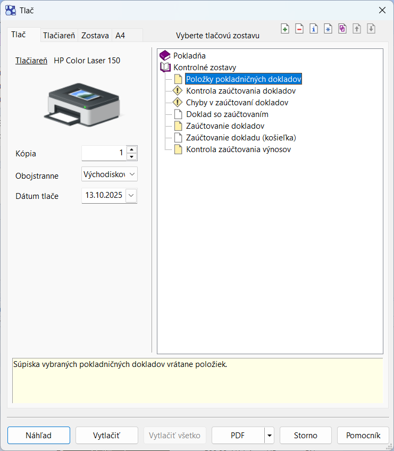Switch to the Zostava tab
Screen dimensions: 394x451
tap(95, 36)
